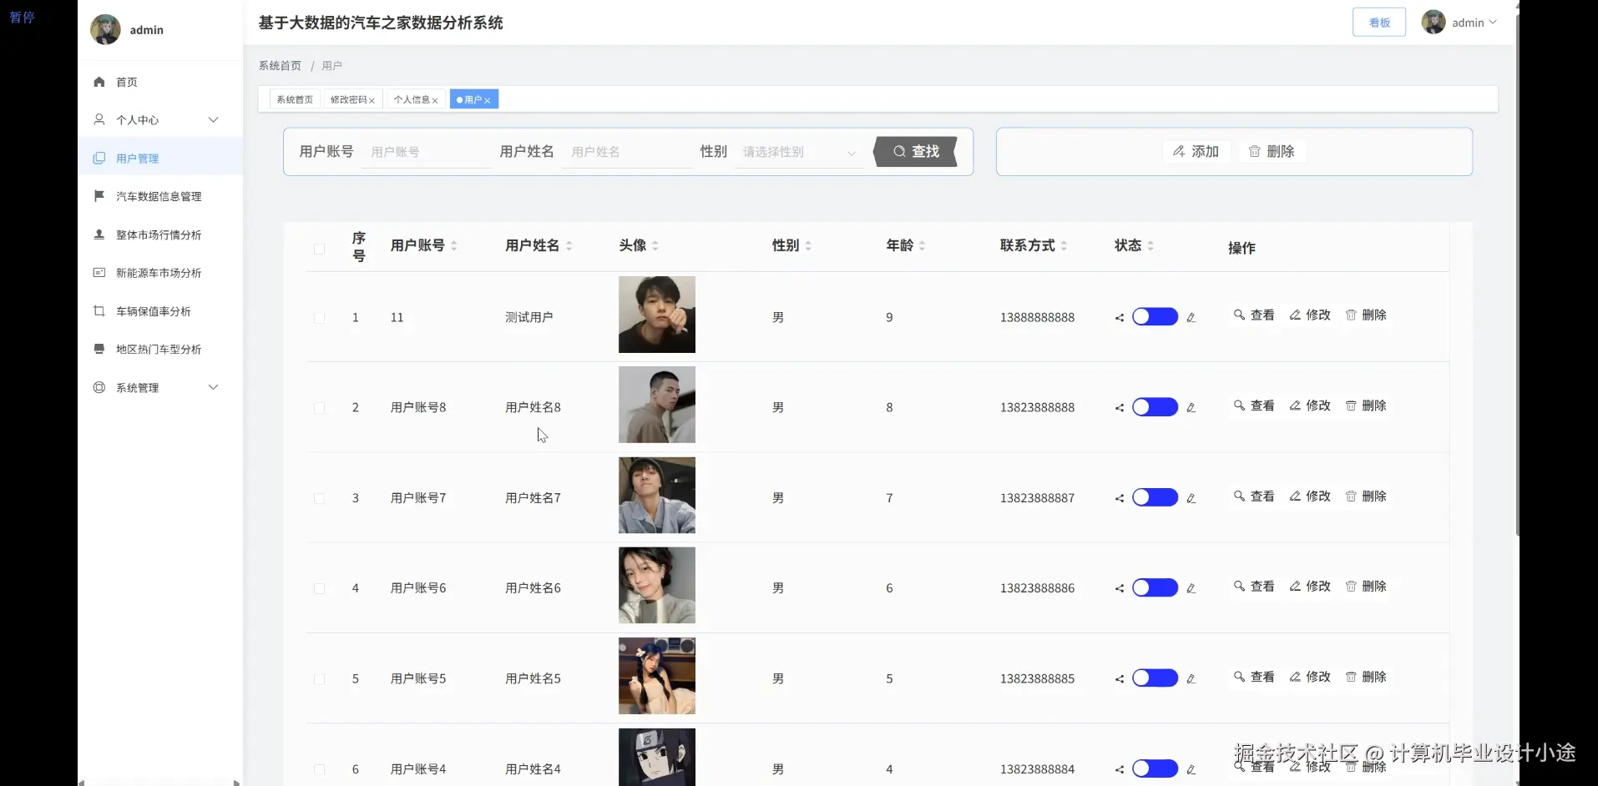Click the bulk 删除 button next to 添加
Screen dimensions: 1598x786
coord(1272,151)
